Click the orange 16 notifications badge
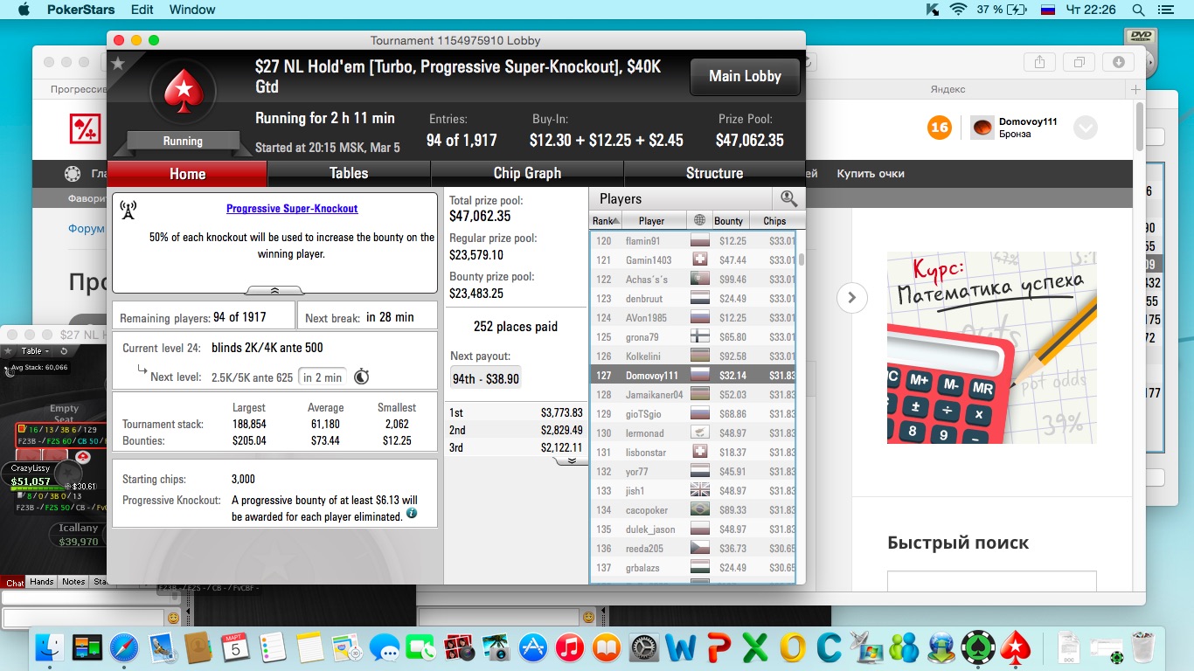The width and height of the screenshot is (1194, 671). (939, 128)
